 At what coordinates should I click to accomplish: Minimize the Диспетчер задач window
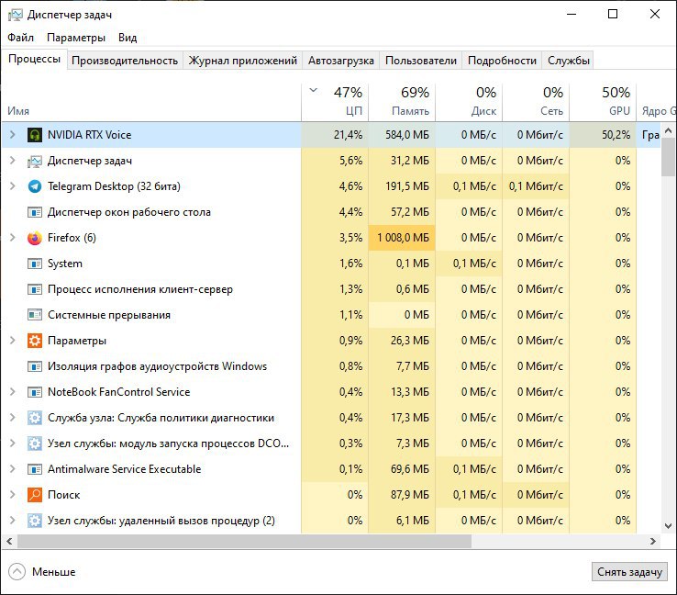pos(572,15)
